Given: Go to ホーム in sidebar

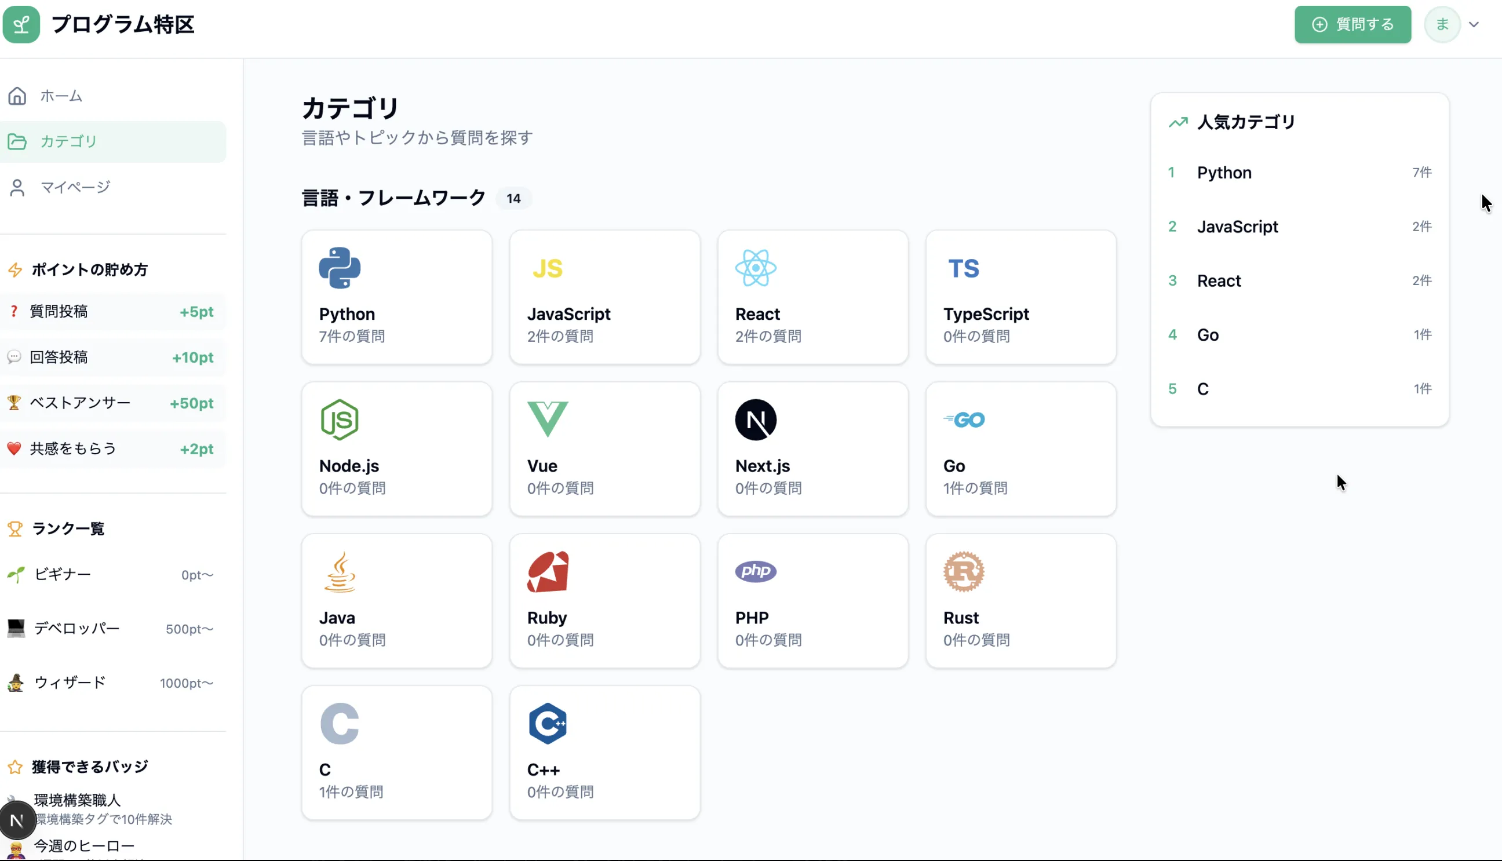Looking at the screenshot, I should click(61, 96).
